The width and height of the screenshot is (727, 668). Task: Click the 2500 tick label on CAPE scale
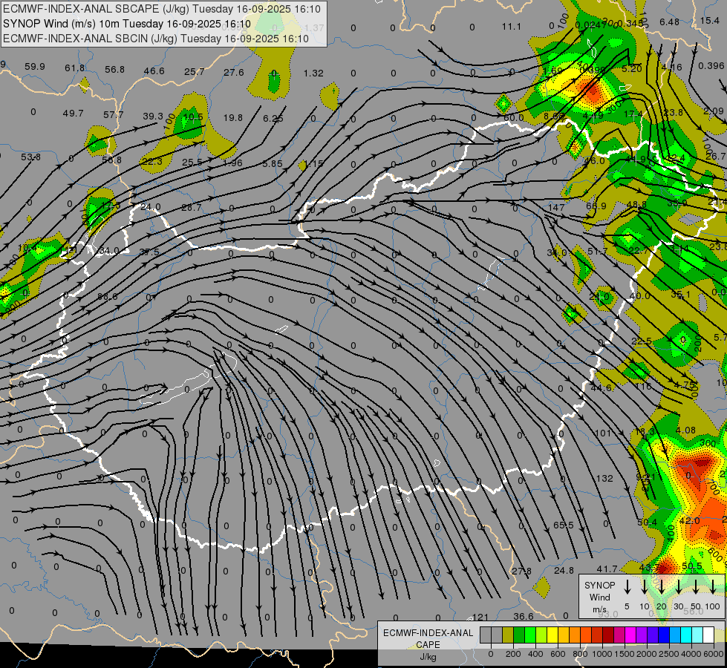pos(669,654)
